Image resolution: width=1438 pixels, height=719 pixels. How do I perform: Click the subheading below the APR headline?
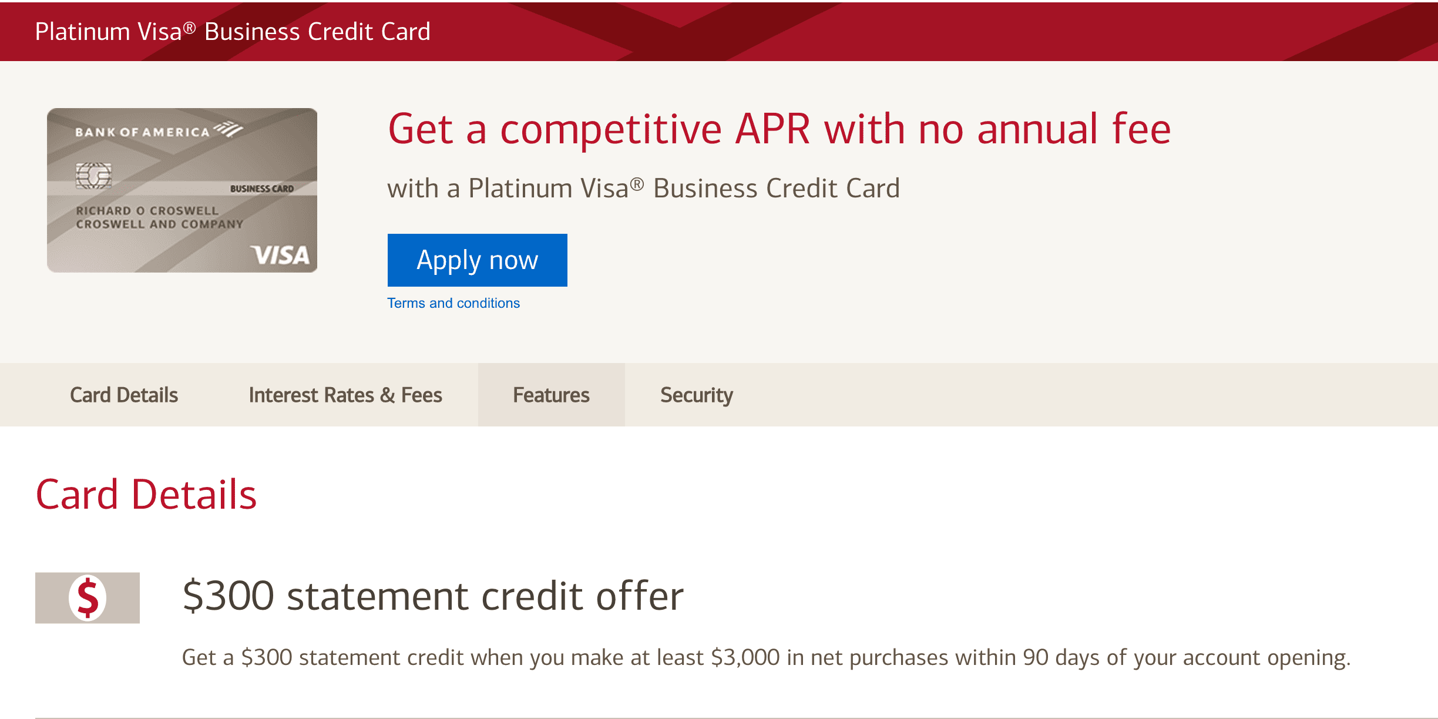point(643,189)
